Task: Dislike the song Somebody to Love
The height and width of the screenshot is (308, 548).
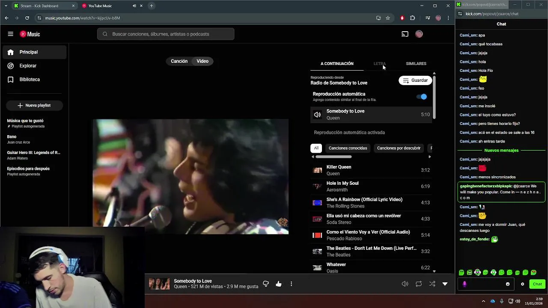Action: [x=266, y=284]
